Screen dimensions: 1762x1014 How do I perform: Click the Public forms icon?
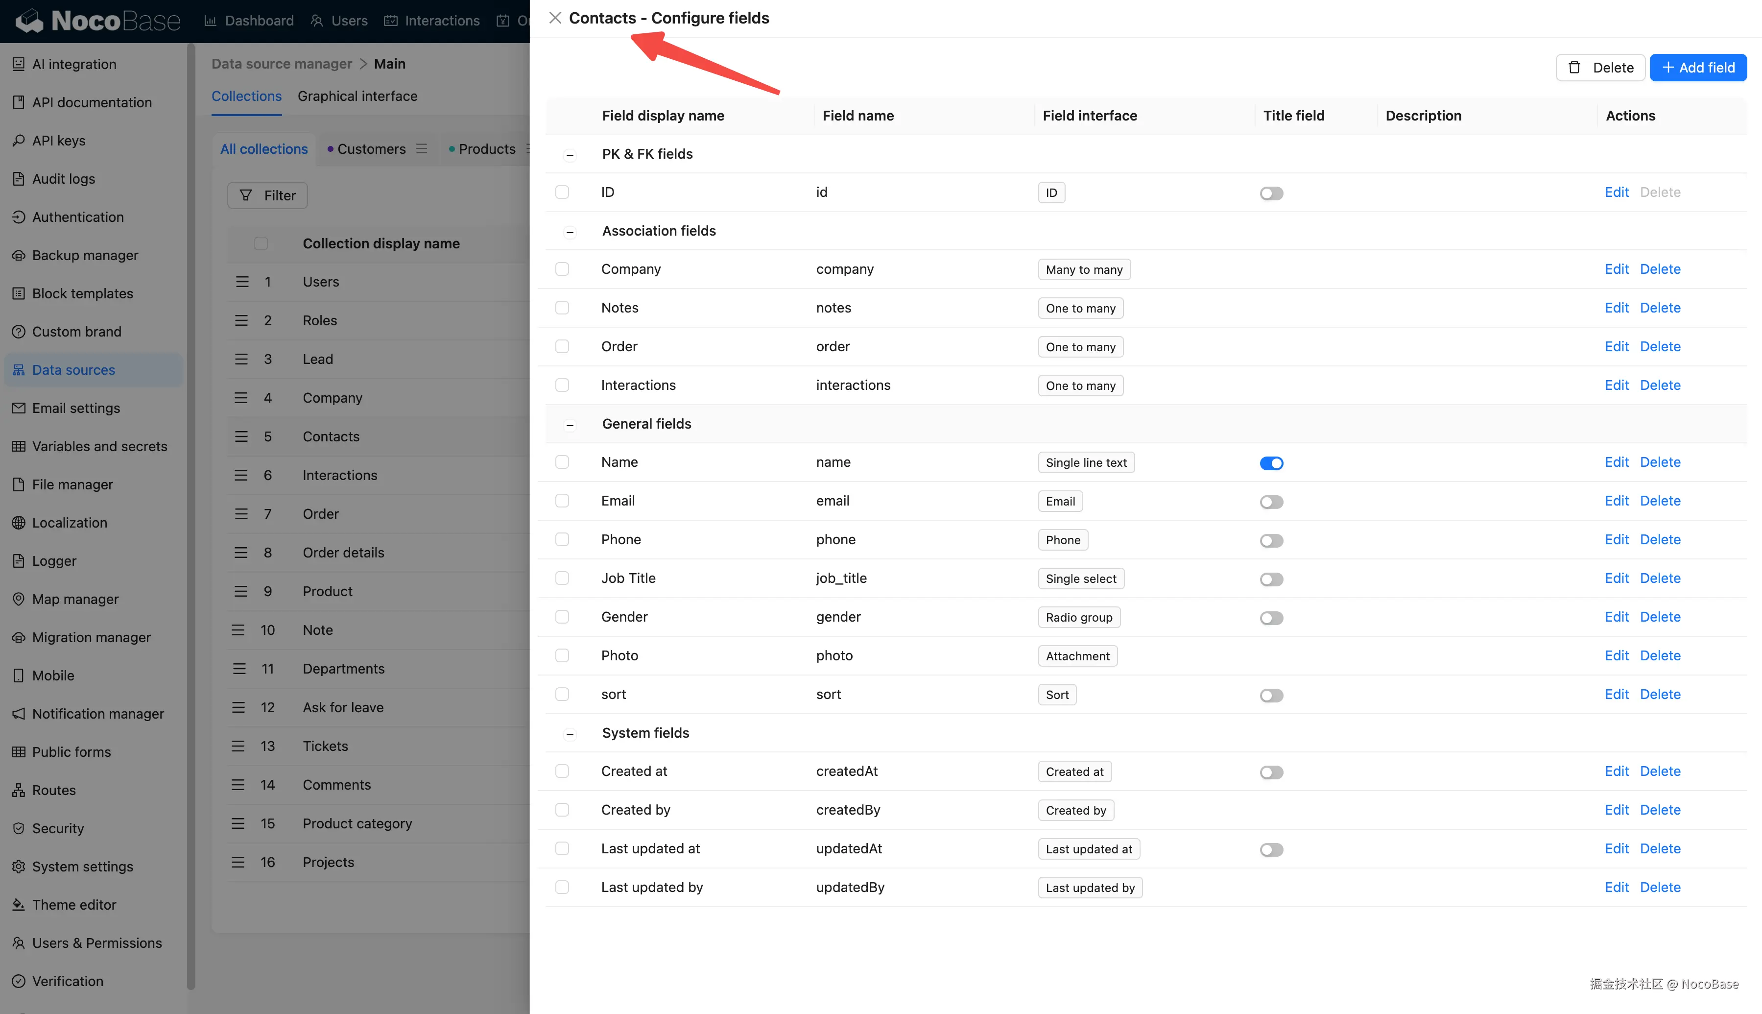(19, 752)
